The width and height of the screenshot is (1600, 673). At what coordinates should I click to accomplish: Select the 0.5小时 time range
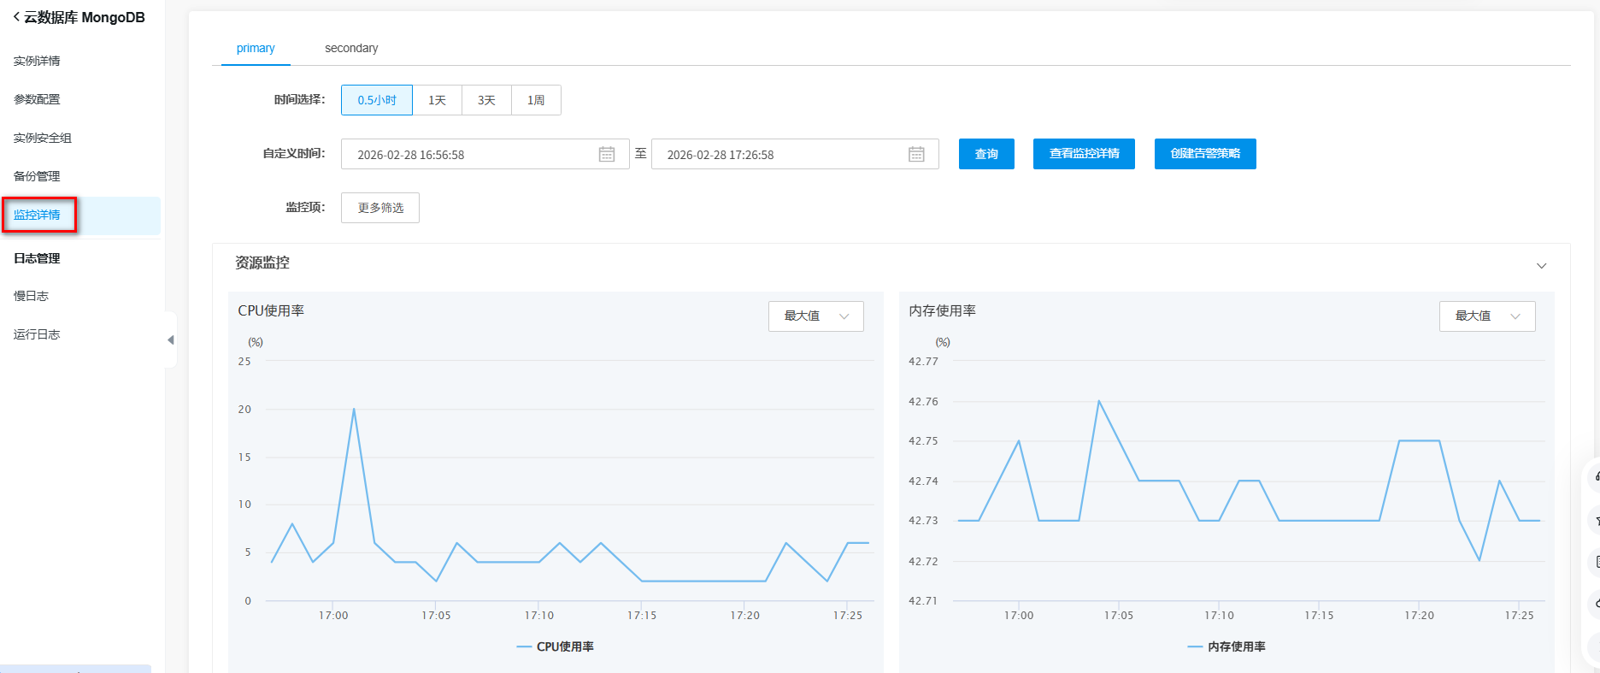click(377, 100)
